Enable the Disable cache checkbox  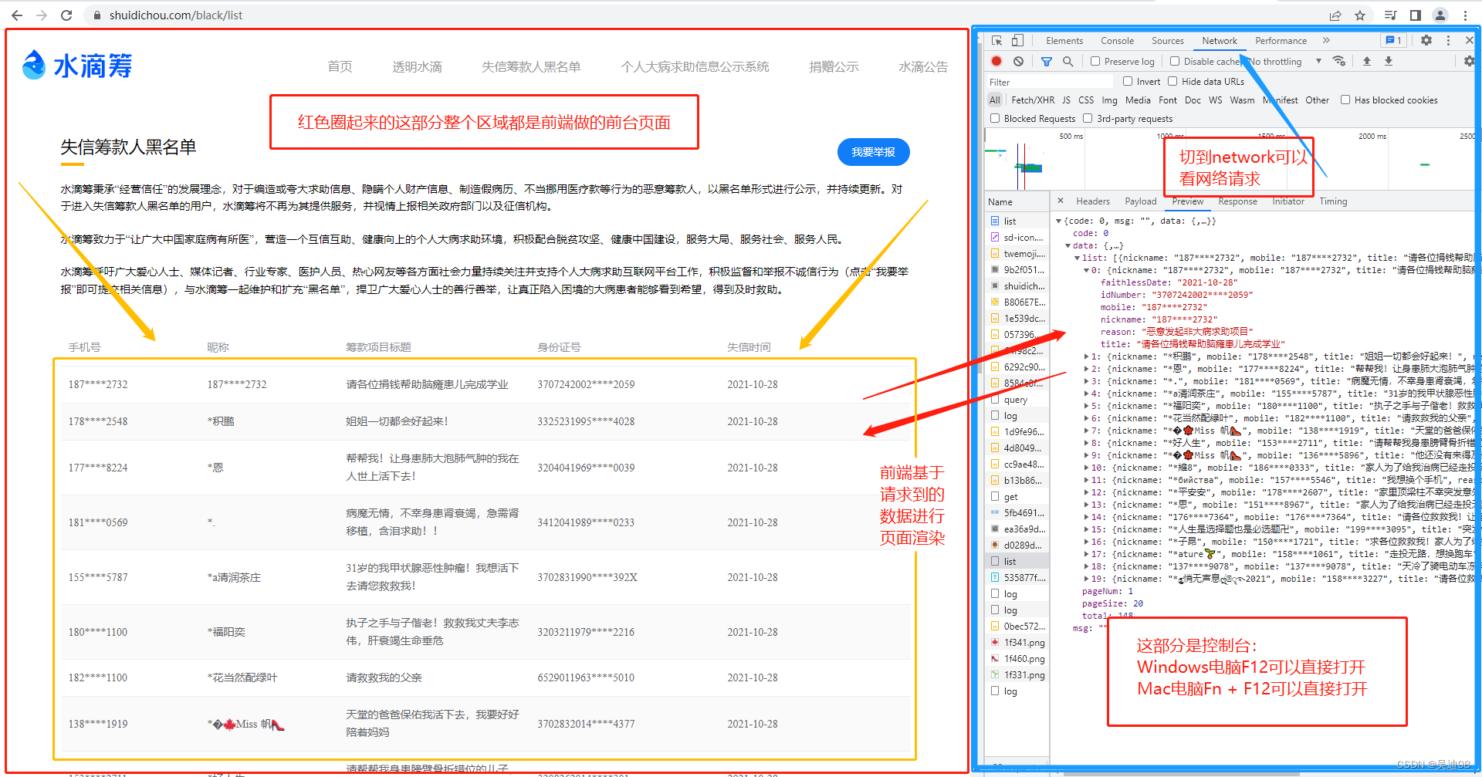tap(1175, 61)
